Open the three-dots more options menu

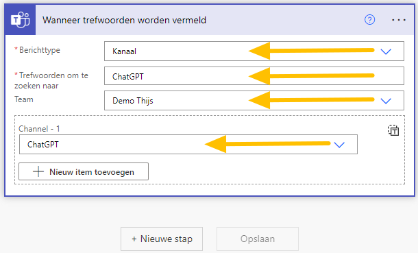pos(399,20)
